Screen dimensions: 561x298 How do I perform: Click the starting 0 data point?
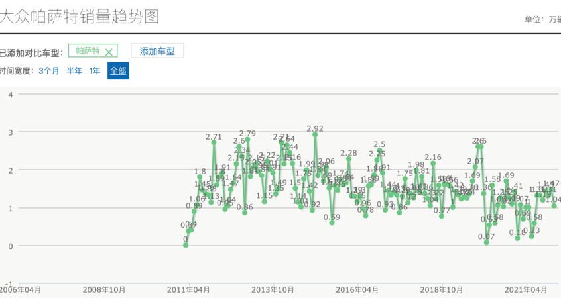tap(185, 245)
